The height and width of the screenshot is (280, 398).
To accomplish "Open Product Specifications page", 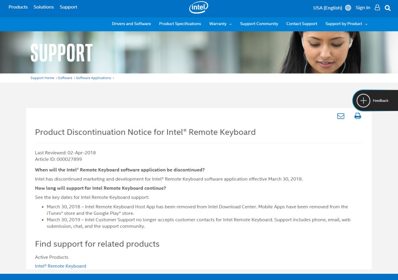I will [x=180, y=24].
